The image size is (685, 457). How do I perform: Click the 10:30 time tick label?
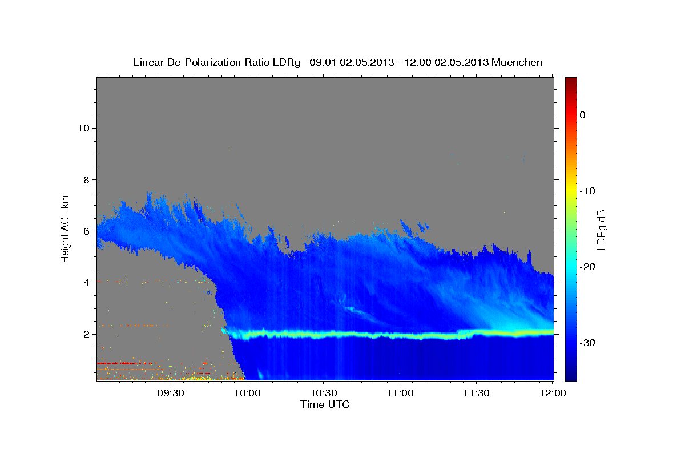coord(323,394)
